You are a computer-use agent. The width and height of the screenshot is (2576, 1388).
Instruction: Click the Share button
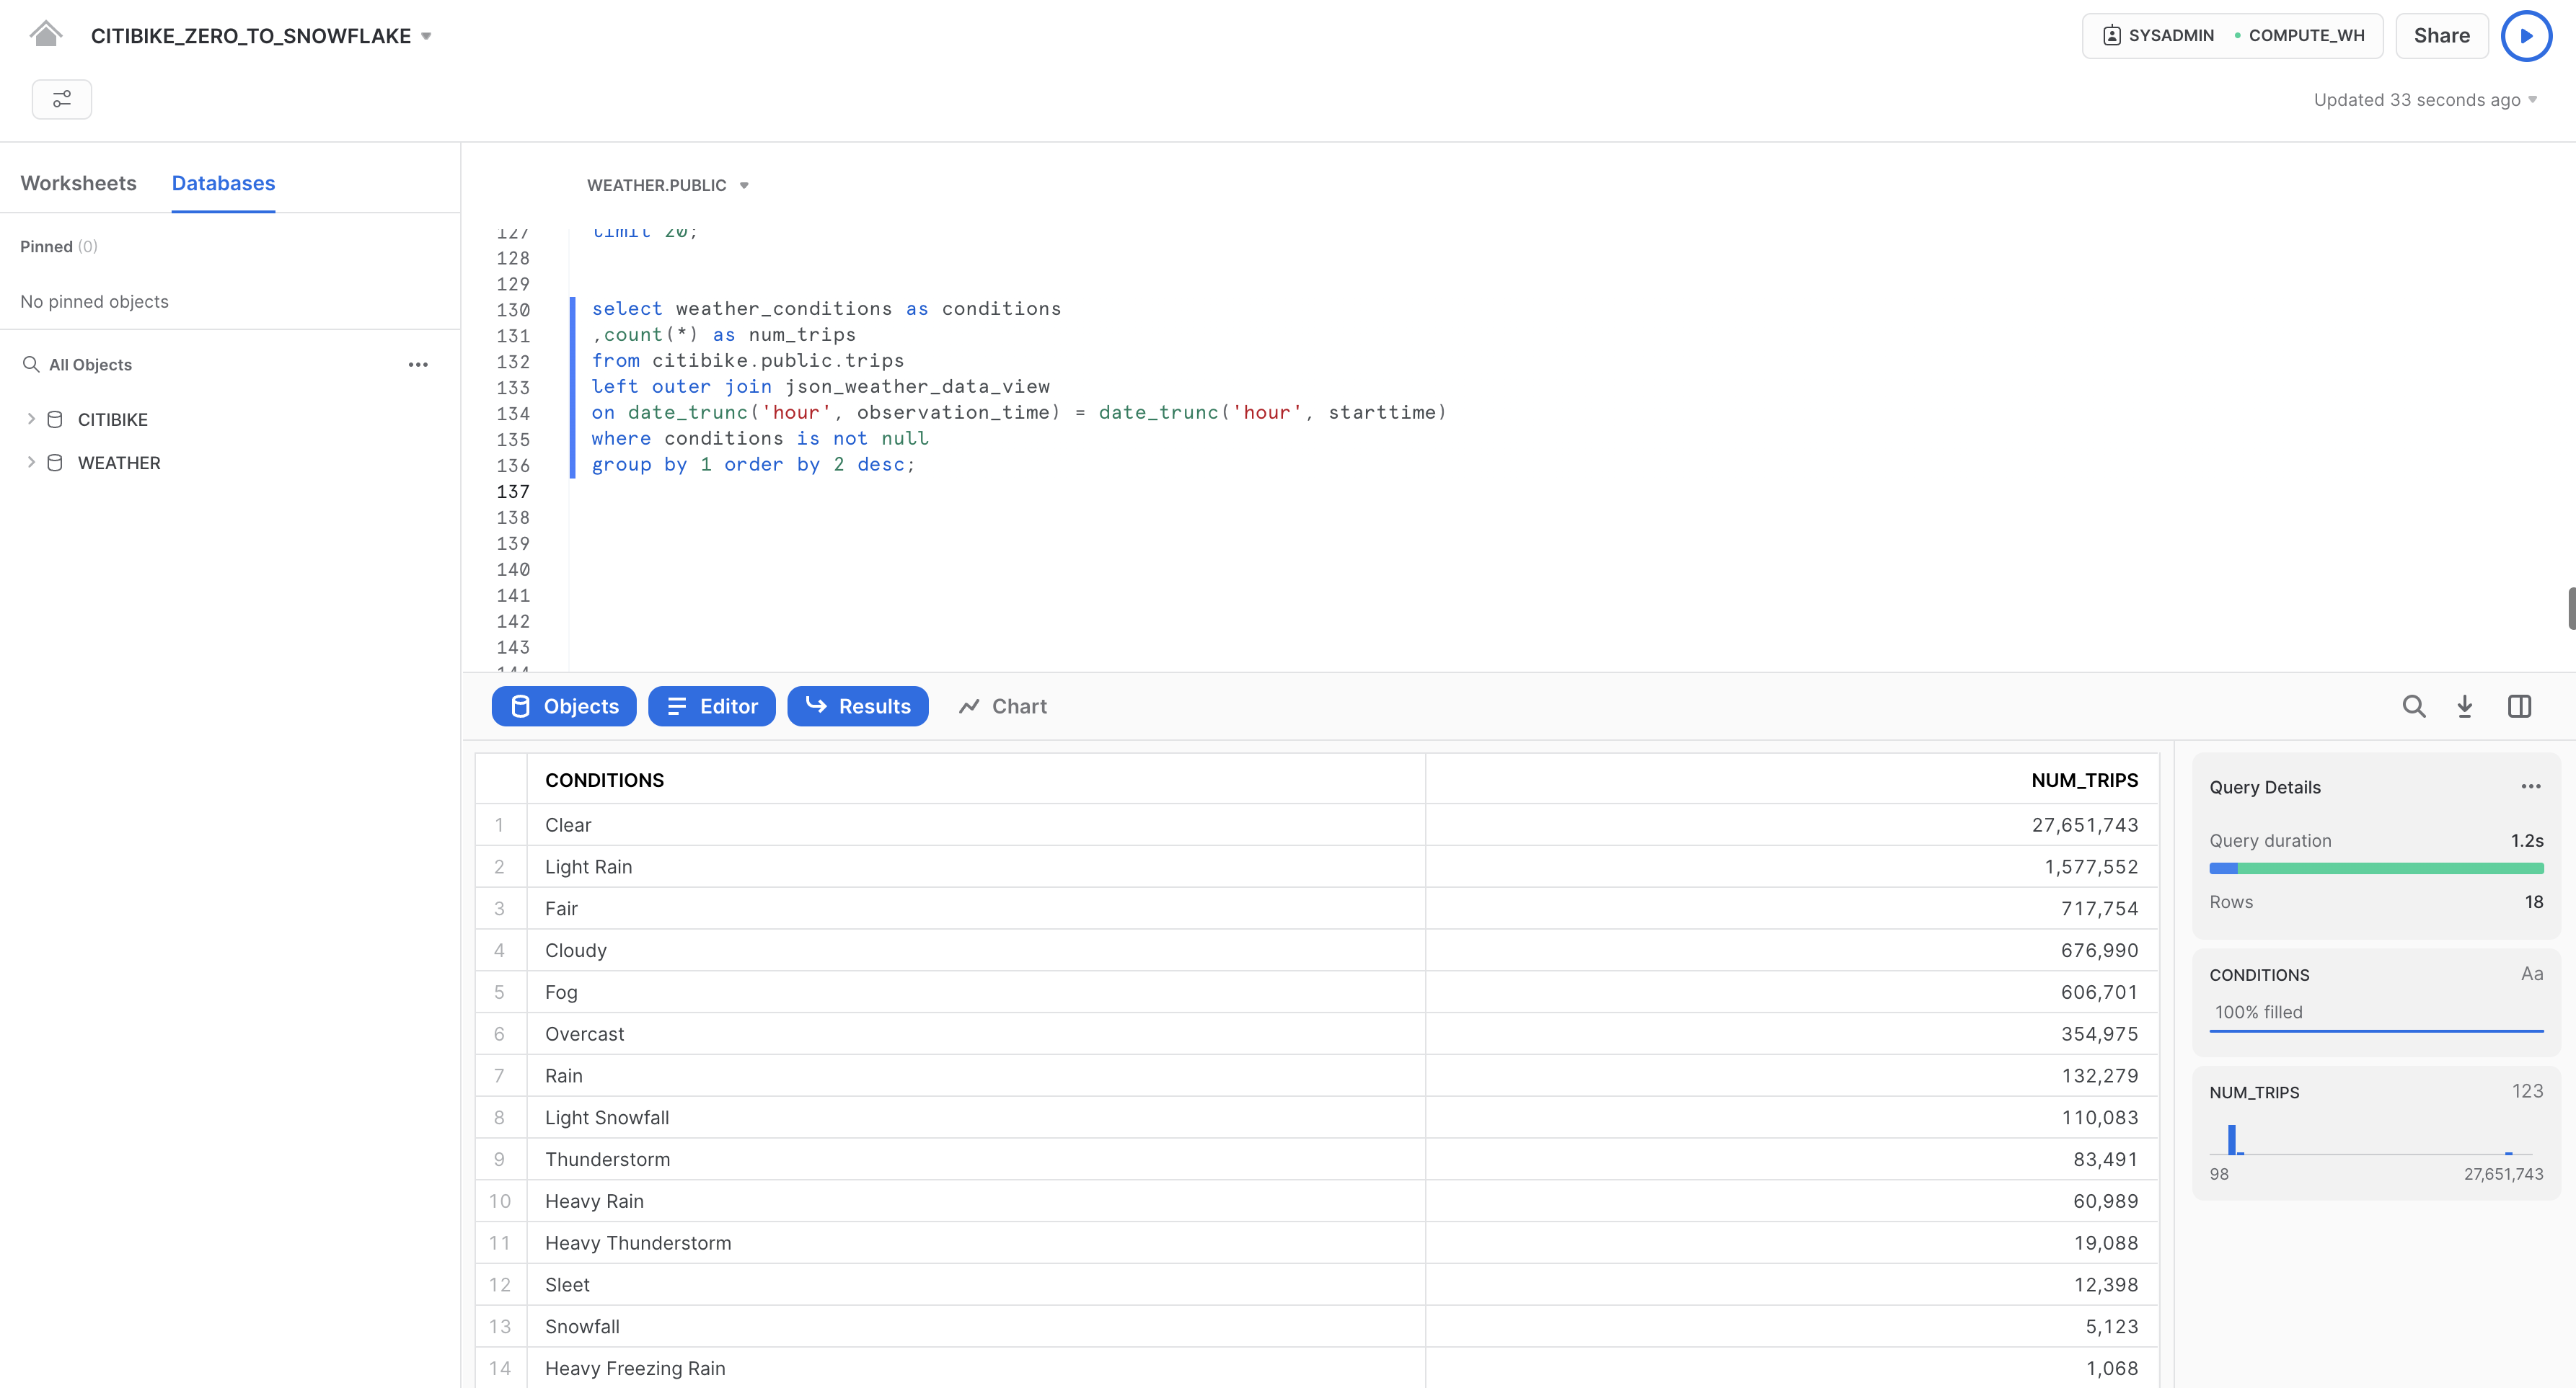pos(2441,36)
